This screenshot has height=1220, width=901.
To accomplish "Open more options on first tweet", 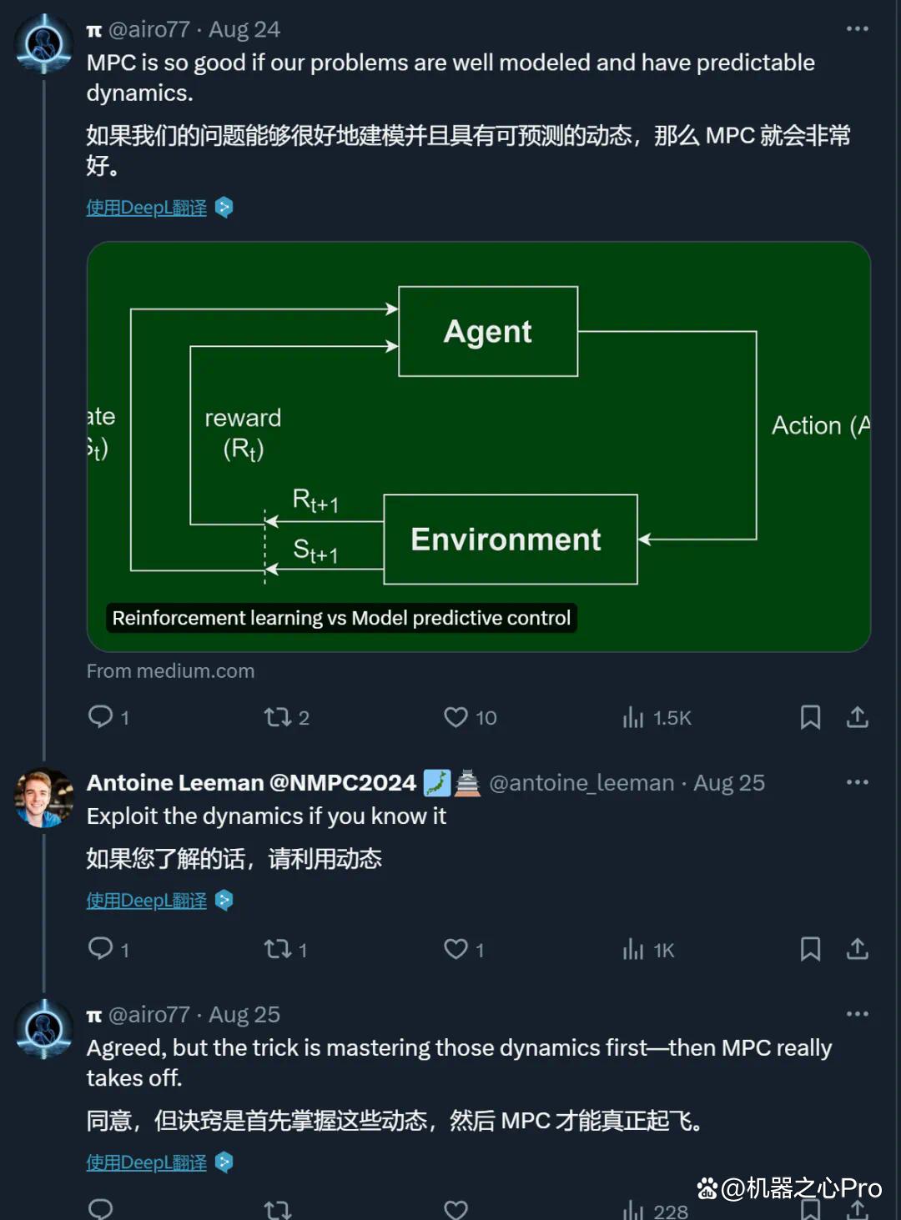I will (x=858, y=29).
